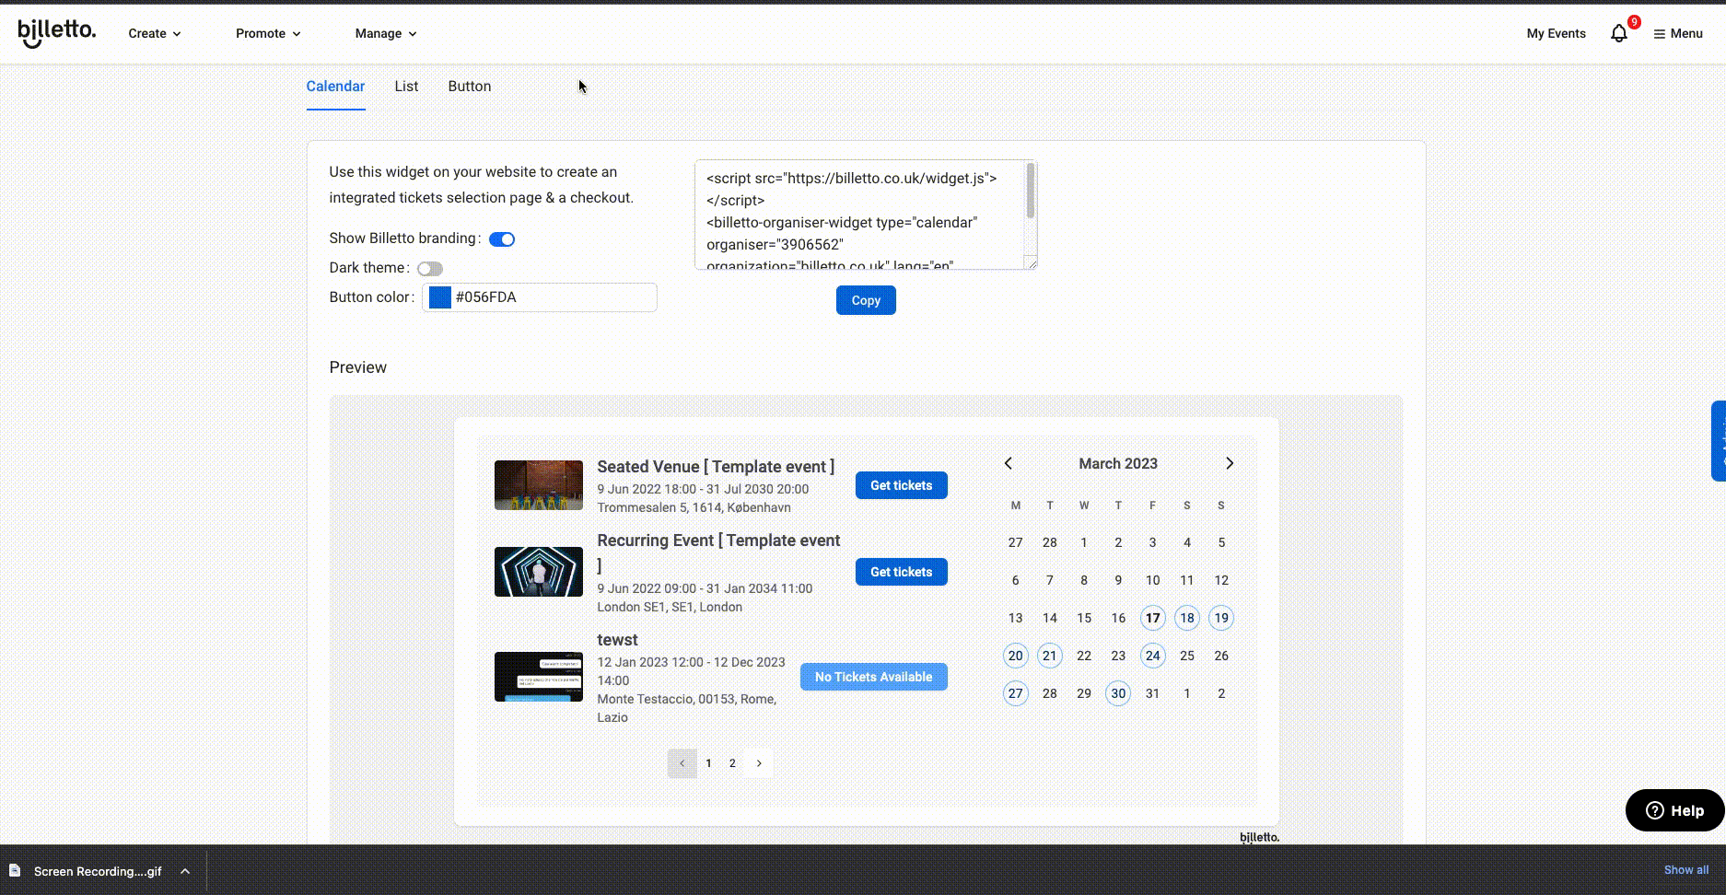The image size is (1726, 895).
Task: Go to previous page of events
Action: point(682,763)
